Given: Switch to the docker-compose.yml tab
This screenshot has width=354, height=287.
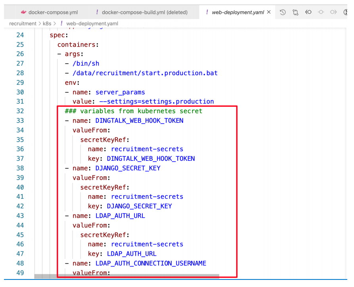Looking at the screenshot, I should click(54, 12).
